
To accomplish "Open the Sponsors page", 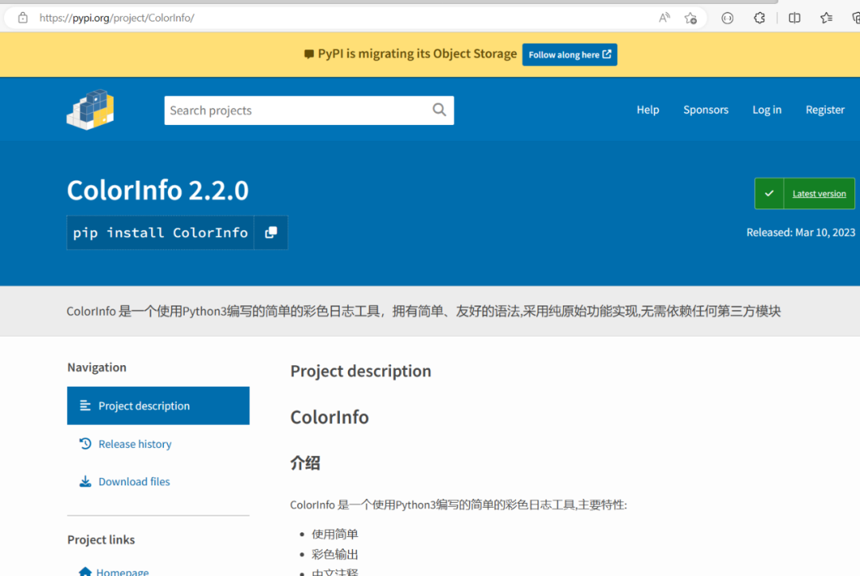I will (x=706, y=109).
